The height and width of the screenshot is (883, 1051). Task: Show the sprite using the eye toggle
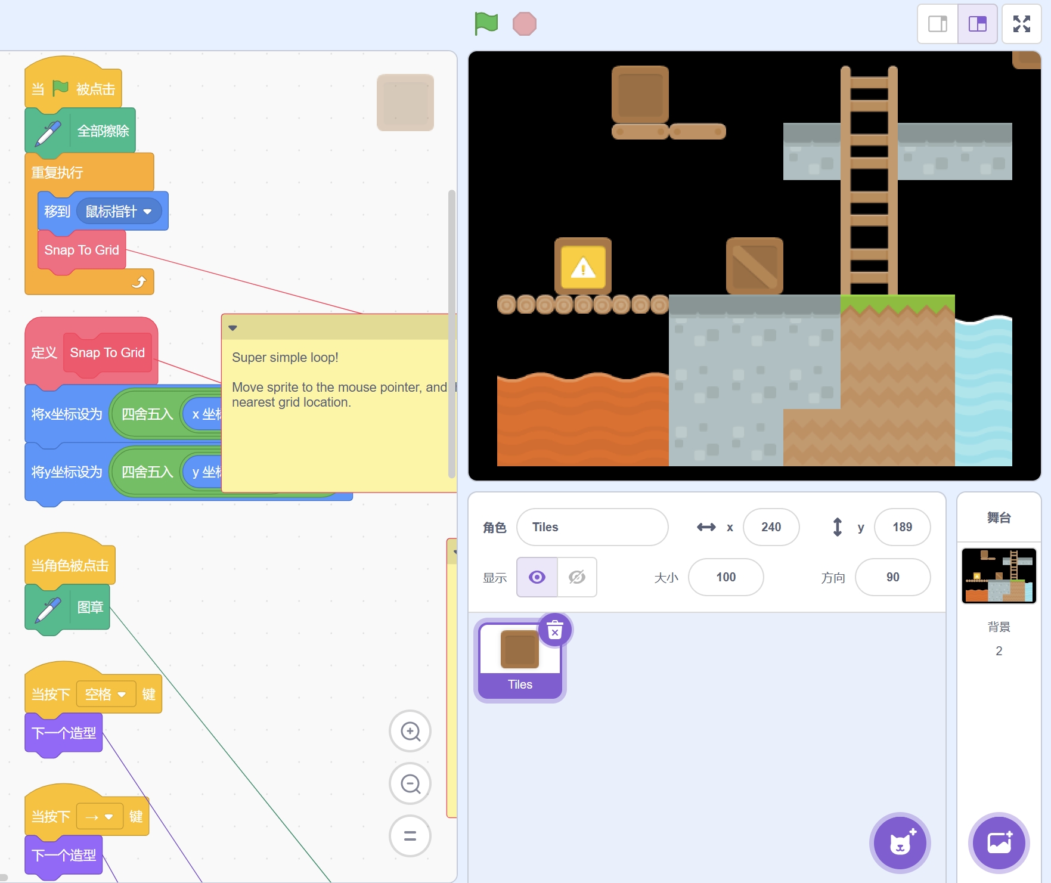click(537, 577)
